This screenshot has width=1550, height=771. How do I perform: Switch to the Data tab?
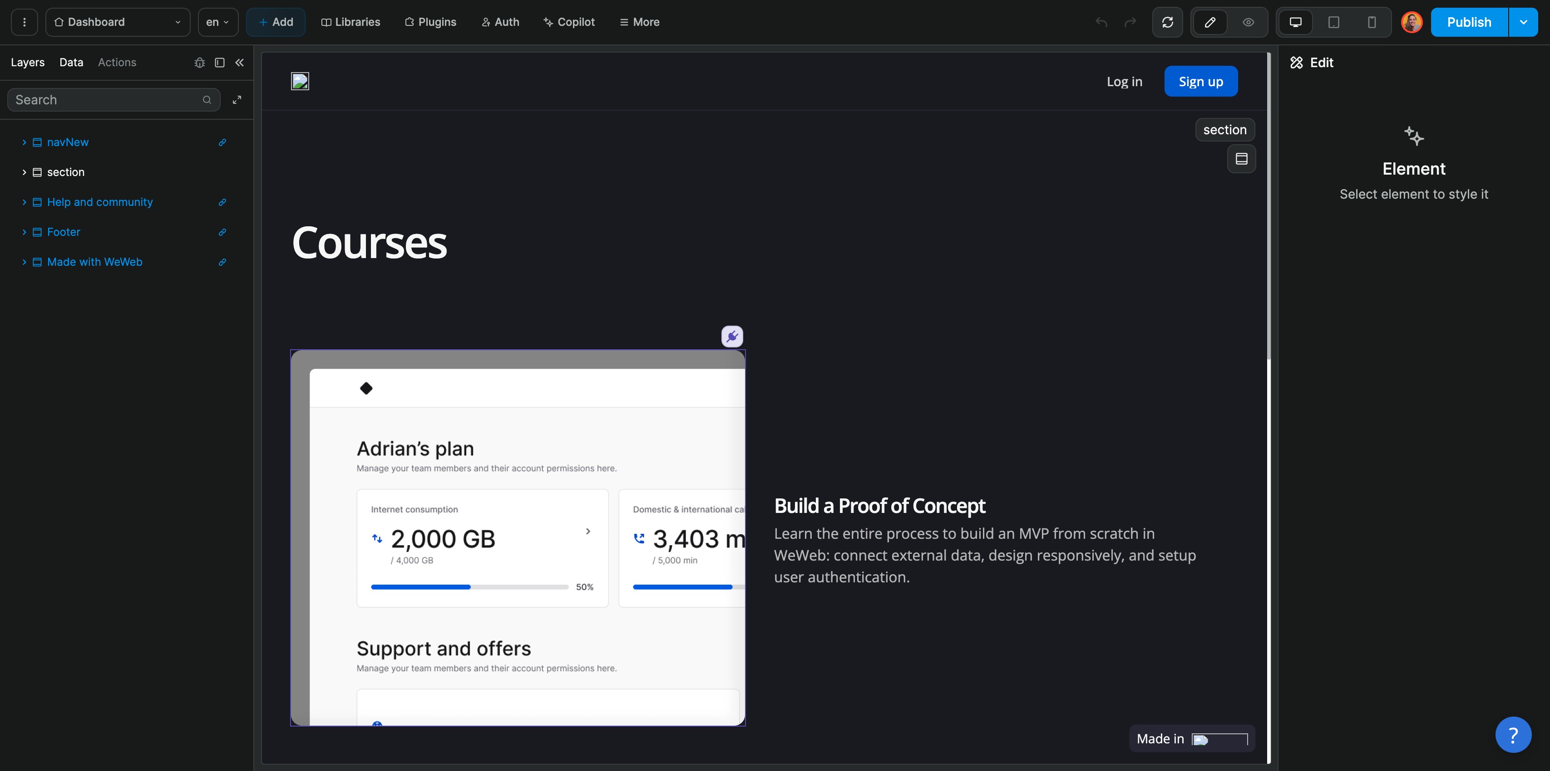pos(71,63)
